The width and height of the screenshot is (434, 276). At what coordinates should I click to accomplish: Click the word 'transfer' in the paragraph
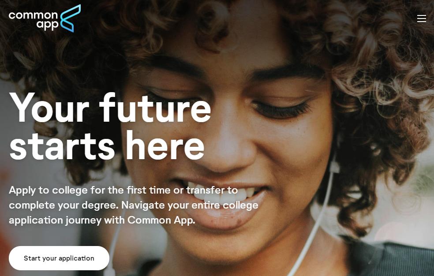click(206, 190)
